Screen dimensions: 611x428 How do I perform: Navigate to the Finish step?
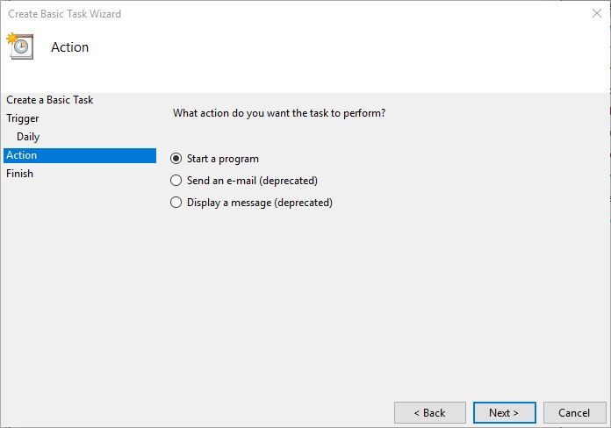(20, 174)
